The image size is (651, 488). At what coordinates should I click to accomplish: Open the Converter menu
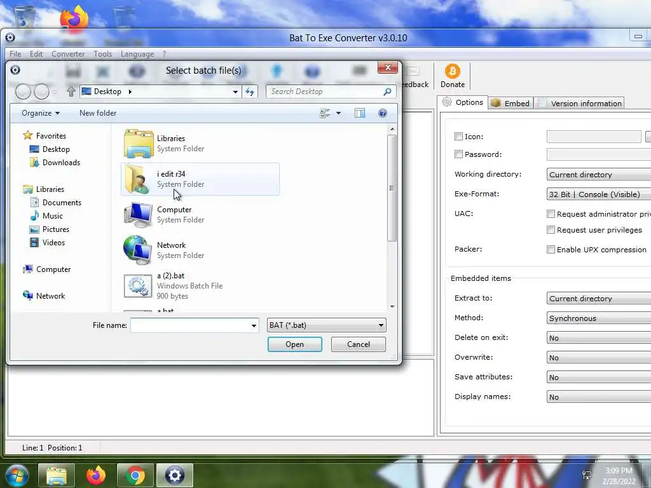click(68, 54)
